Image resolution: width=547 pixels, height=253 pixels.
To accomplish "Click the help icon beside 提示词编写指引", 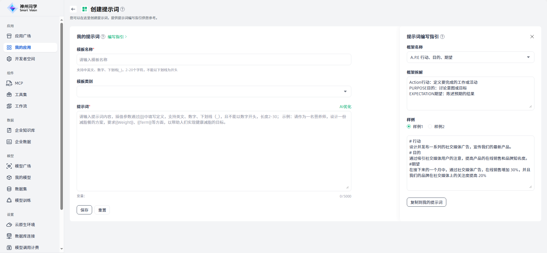I will pos(442,37).
